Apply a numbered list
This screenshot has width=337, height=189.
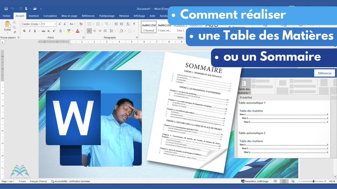point(98,24)
